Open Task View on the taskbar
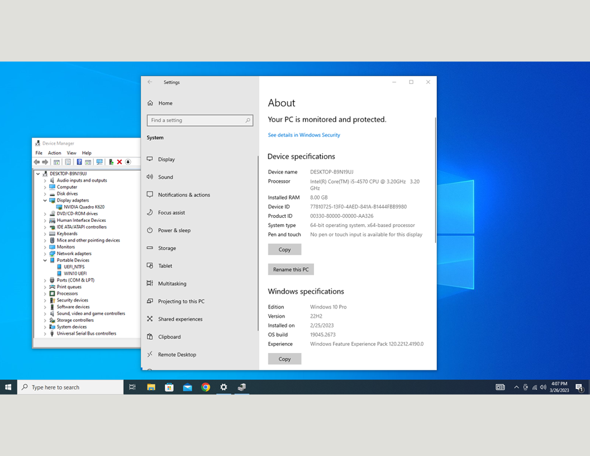The image size is (590, 456). pyautogui.click(x=132, y=387)
